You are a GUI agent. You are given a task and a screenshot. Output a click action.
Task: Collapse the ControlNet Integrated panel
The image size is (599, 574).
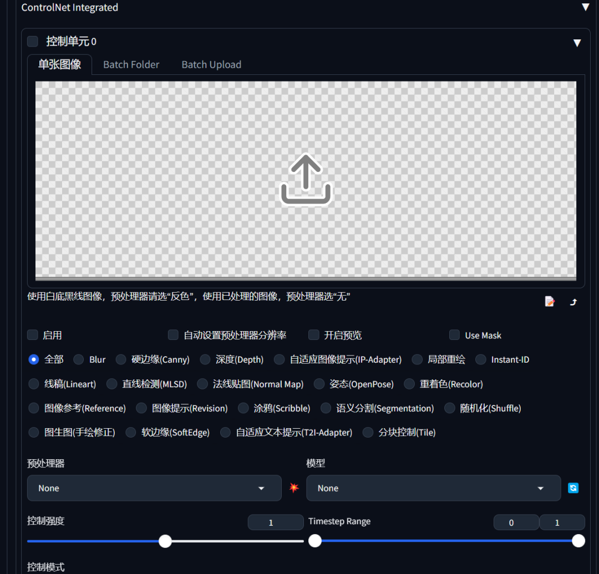(586, 7)
